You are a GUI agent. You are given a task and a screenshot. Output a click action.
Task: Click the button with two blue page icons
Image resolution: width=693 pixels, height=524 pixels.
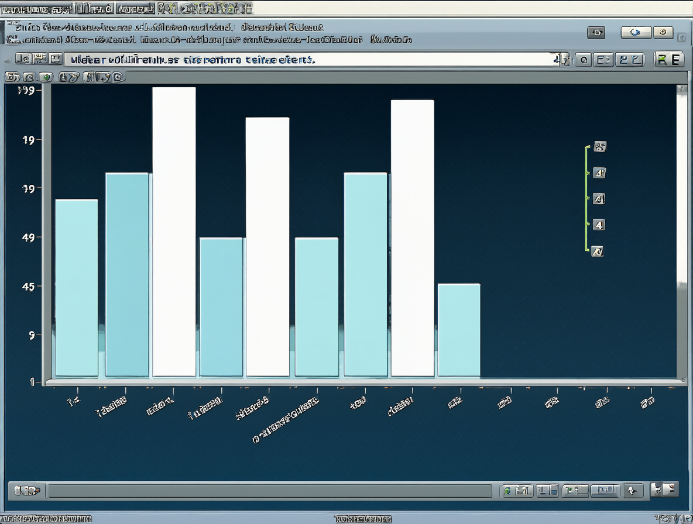point(630,60)
